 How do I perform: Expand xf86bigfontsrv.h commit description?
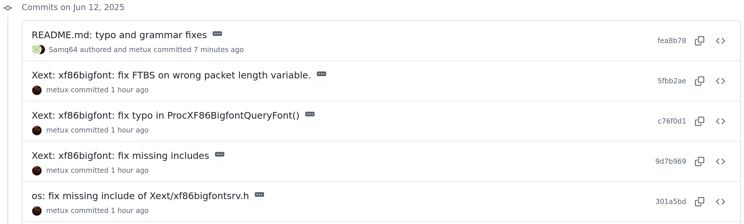(259, 195)
